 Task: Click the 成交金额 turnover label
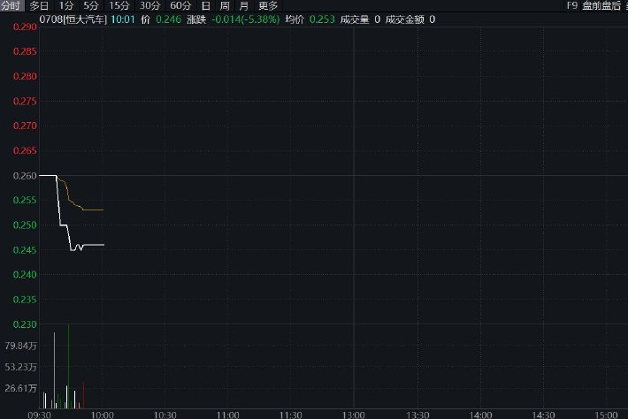(x=404, y=19)
